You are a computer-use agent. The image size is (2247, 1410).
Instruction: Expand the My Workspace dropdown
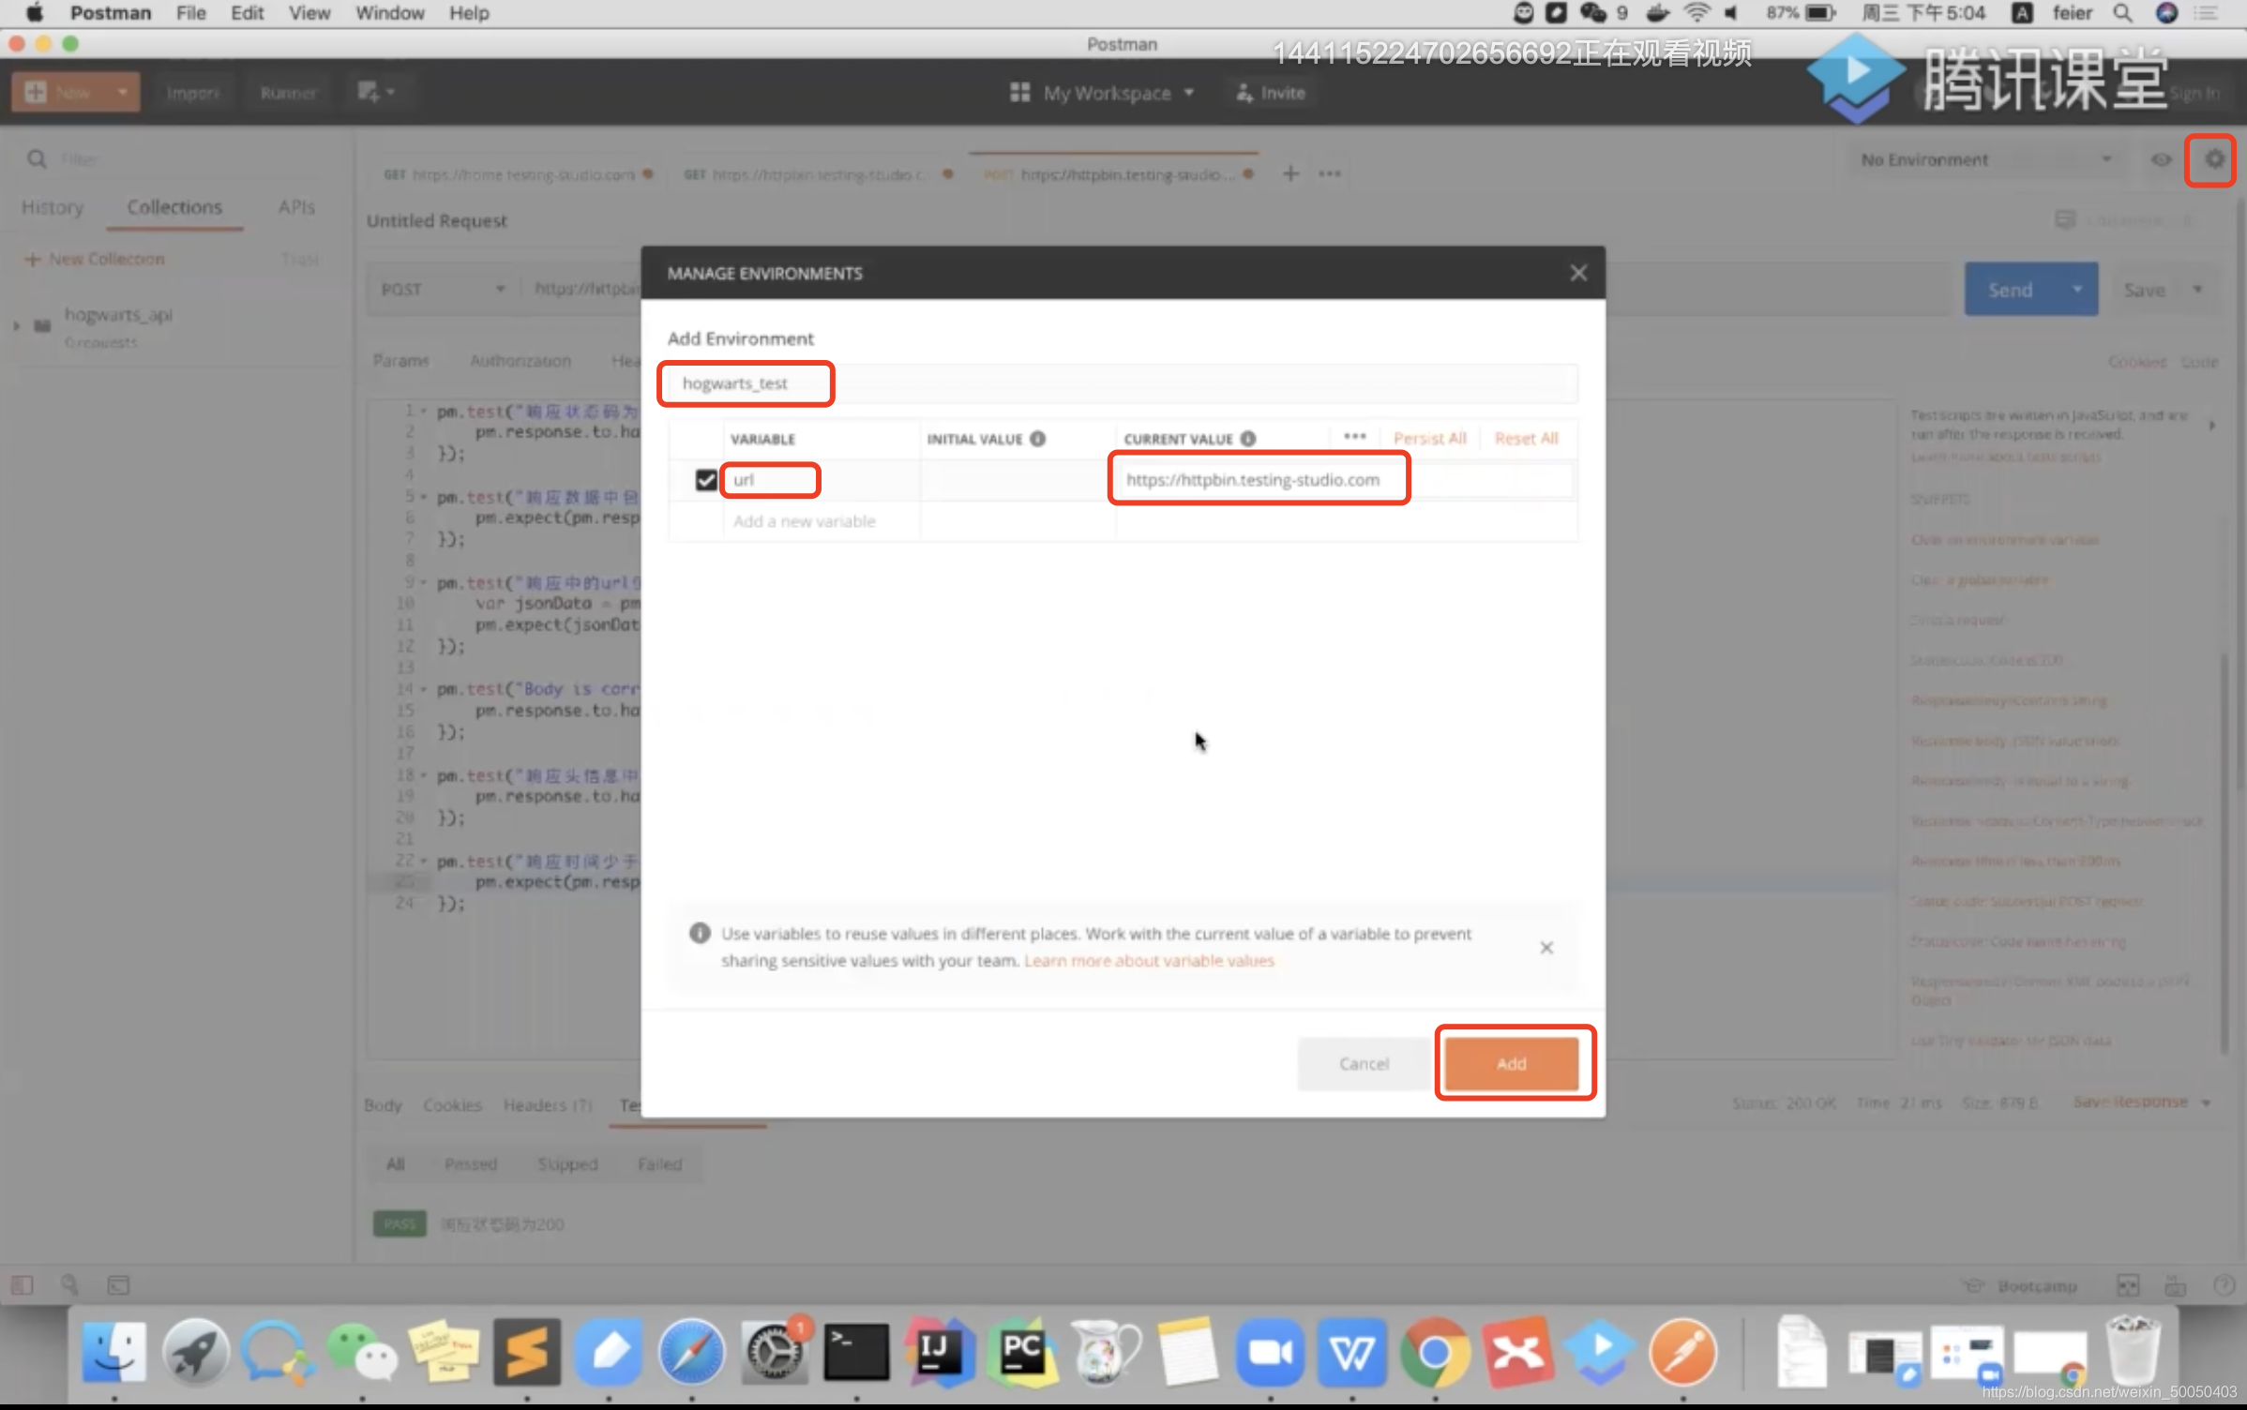tap(1106, 93)
